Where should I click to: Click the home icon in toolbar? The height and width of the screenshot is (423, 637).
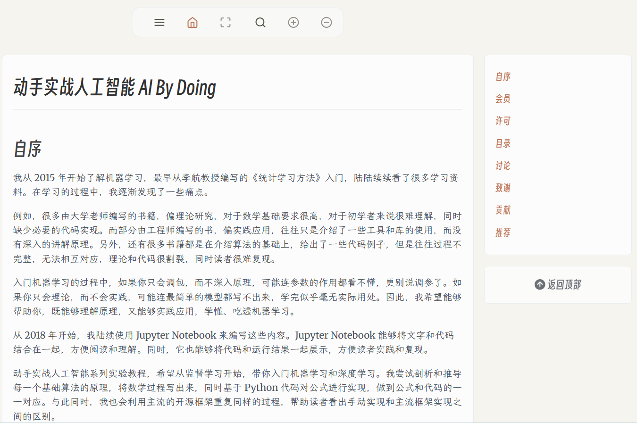pyautogui.click(x=193, y=23)
